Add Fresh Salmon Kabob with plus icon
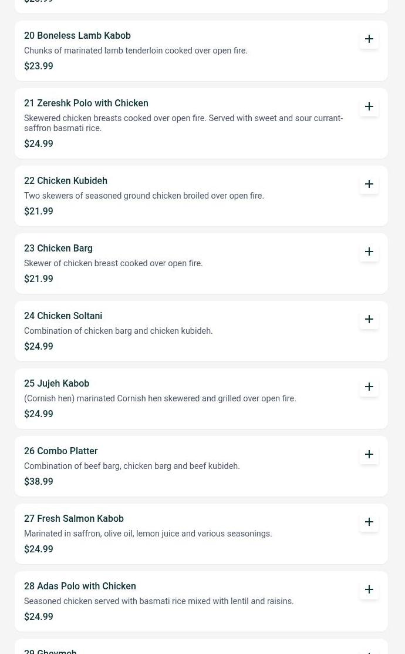 click(369, 522)
